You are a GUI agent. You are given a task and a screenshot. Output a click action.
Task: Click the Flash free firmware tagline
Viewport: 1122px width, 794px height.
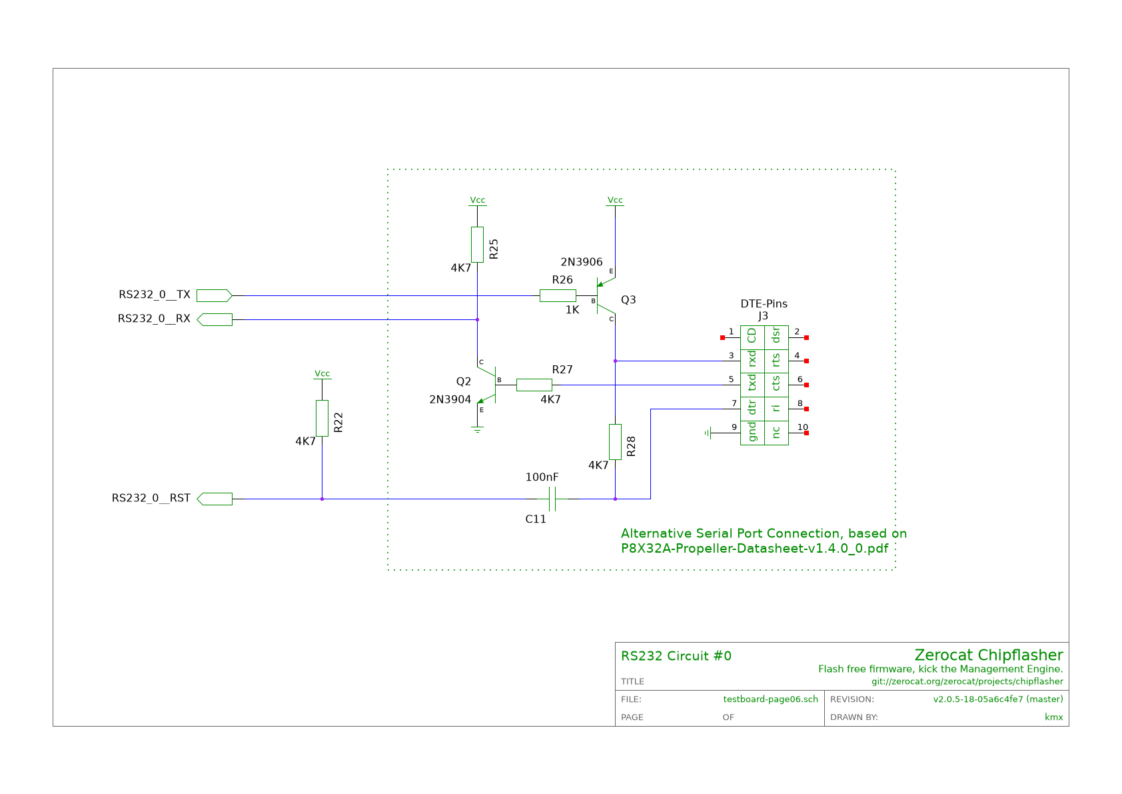[941, 669]
